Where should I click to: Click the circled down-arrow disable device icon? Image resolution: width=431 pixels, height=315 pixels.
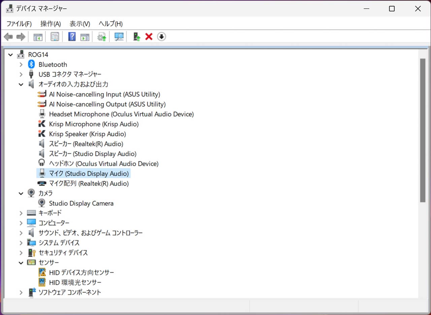tap(162, 37)
